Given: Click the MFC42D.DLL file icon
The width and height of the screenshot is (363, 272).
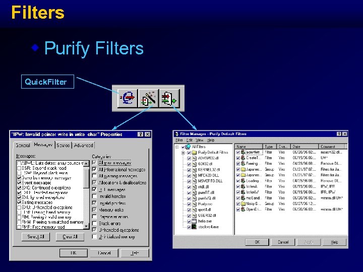Looking at the screenshot, I should pyautogui.click(x=194, y=175).
